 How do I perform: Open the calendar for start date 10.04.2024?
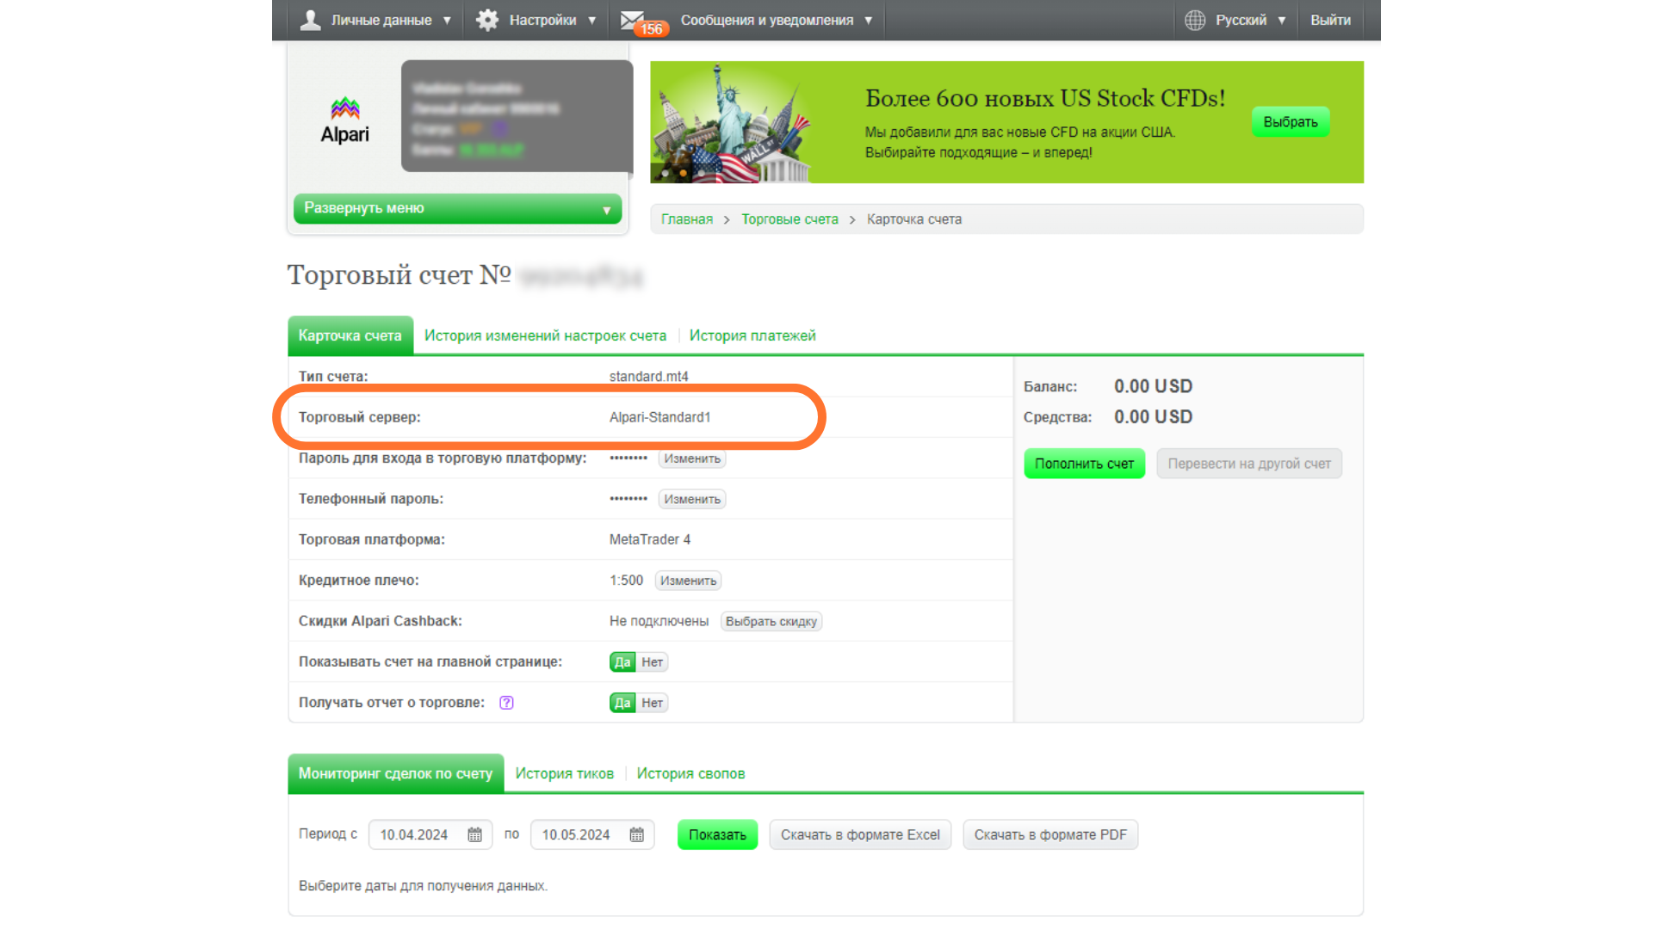pos(474,835)
